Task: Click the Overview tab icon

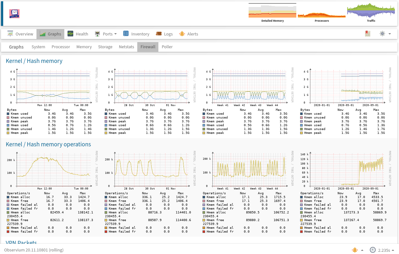Action: tap(10, 34)
